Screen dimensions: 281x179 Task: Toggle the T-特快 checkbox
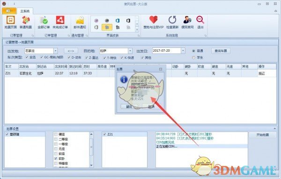104,58
